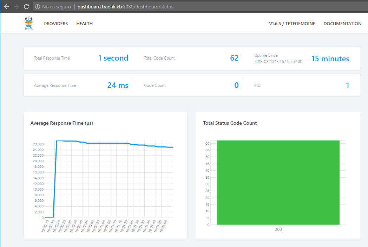Select the '1 second' total response time value

click(113, 58)
